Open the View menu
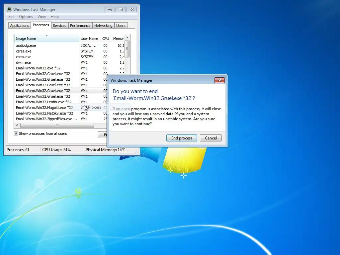The height and width of the screenshot is (255, 340). [42, 17]
